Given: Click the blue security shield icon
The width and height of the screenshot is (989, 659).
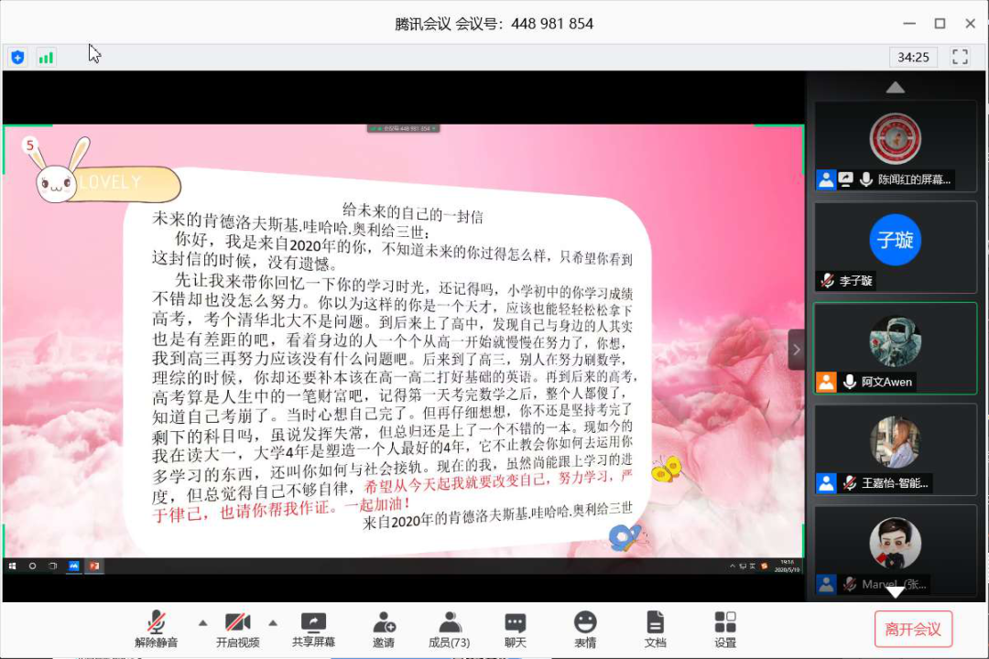Looking at the screenshot, I should [x=17, y=58].
